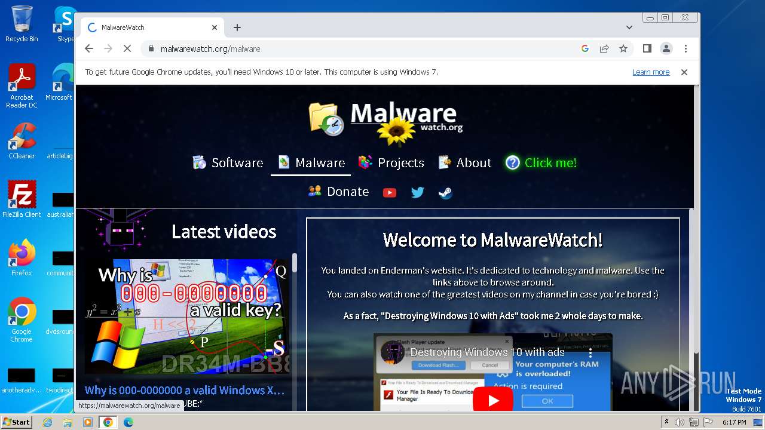
Task: Bookmark this tab with the star icon
Action: pyautogui.click(x=623, y=49)
